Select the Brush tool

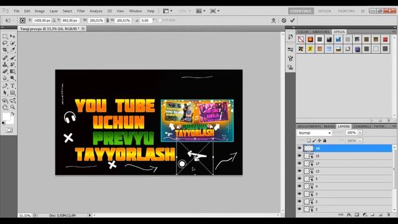(12, 58)
